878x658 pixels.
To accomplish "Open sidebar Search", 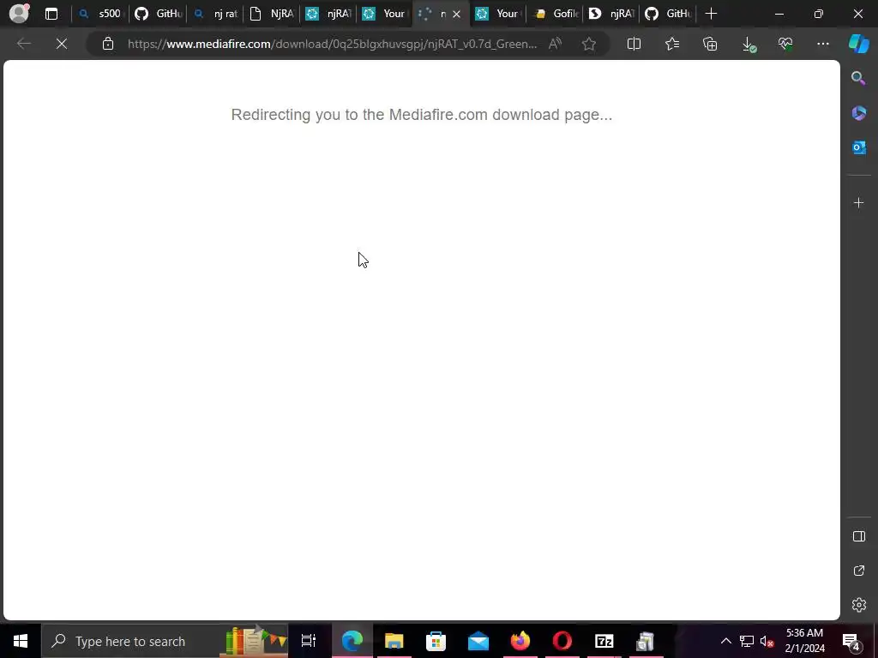I will (858, 78).
